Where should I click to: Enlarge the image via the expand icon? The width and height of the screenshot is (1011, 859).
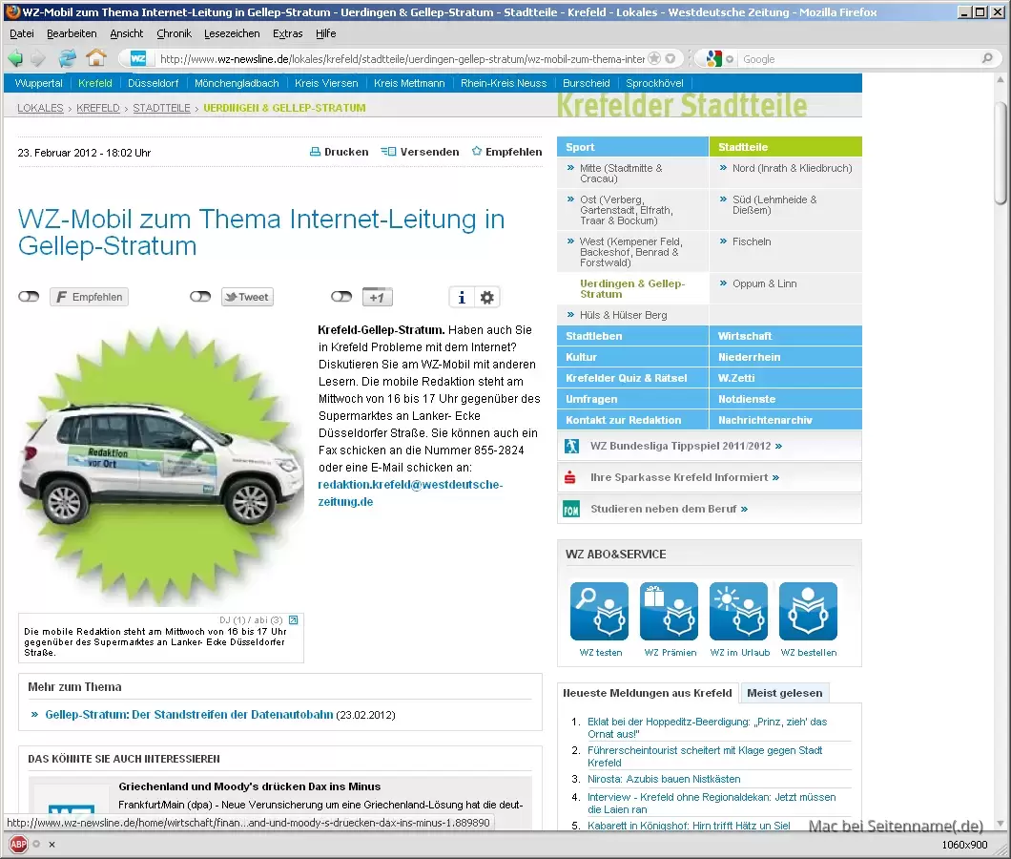294,620
